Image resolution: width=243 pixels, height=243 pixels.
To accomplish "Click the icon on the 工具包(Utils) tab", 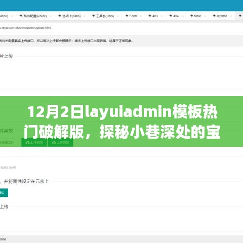I will (94, 16).
